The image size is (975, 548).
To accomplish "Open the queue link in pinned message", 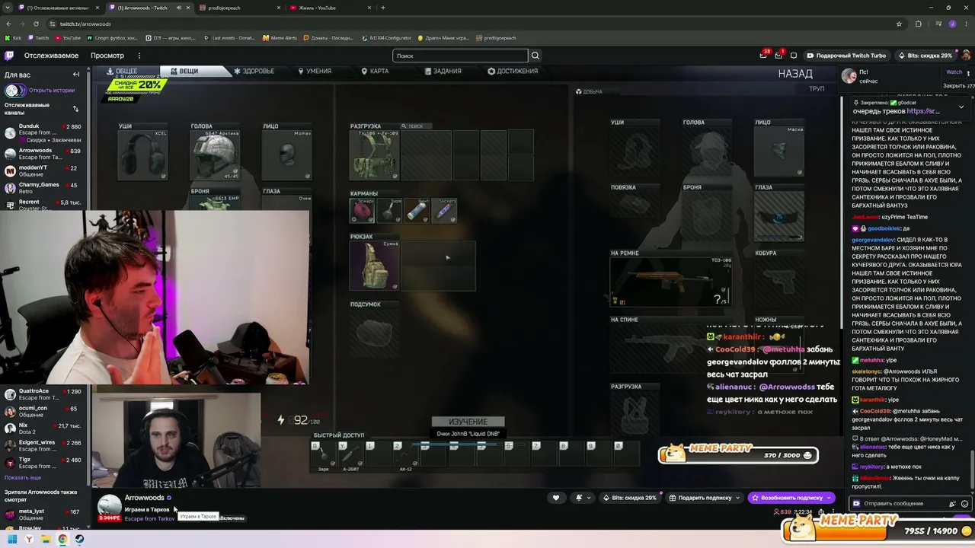I will (922, 112).
